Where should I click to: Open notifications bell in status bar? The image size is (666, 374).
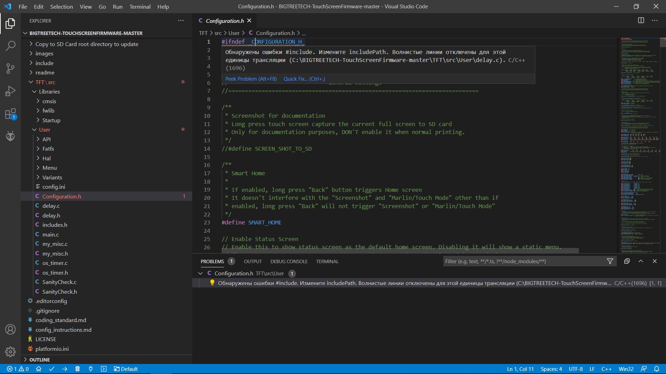657,369
